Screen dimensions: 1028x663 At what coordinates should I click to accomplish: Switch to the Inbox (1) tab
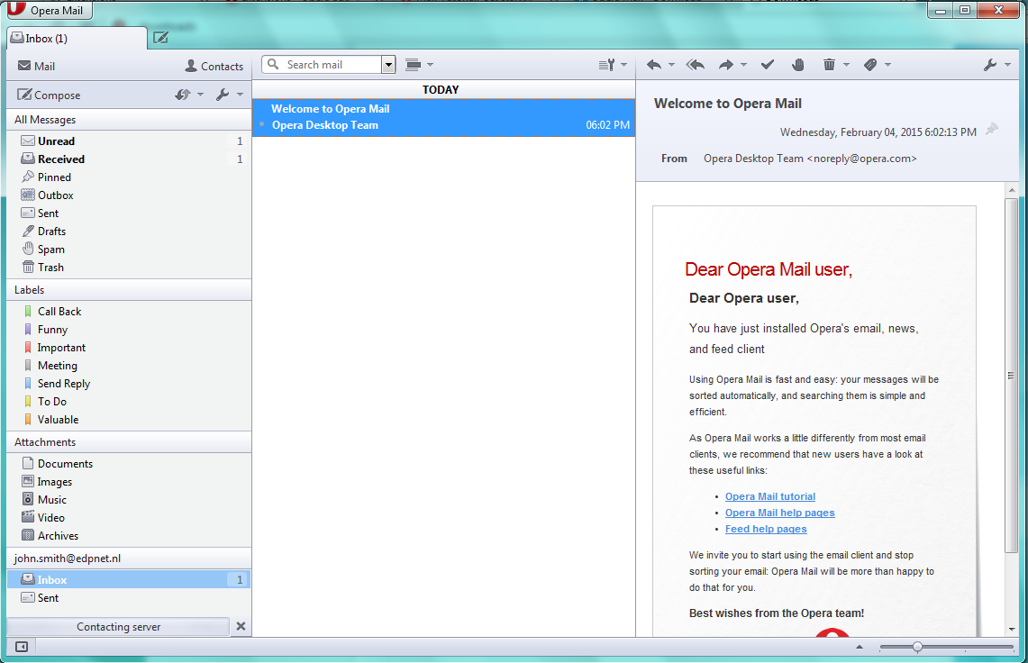pos(77,38)
